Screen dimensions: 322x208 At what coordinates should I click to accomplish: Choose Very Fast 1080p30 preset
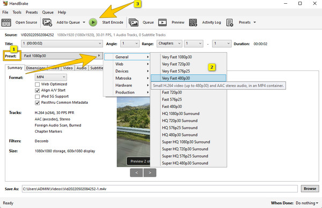[x=188, y=57]
